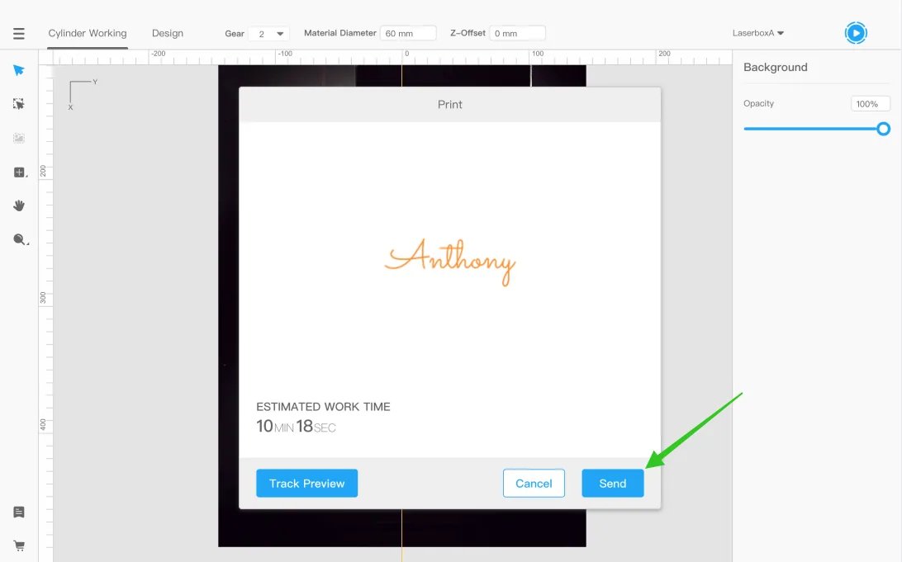Start processing with the blue play button
This screenshot has height=562, width=902.
[x=856, y=33]
